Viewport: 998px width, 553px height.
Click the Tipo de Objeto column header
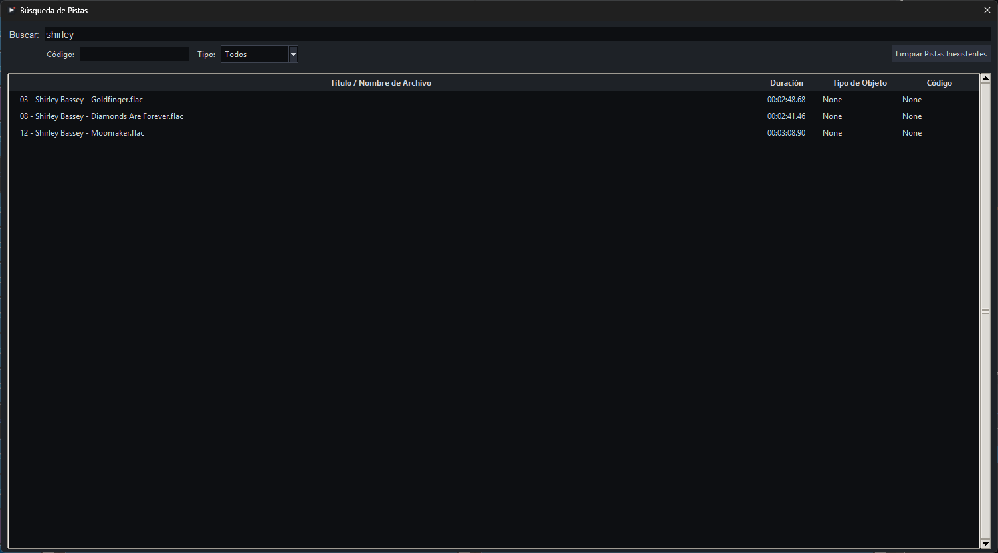(x=860, y=83)
